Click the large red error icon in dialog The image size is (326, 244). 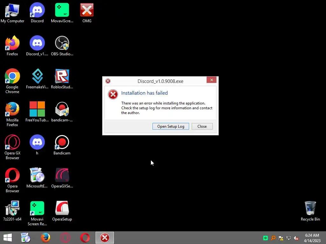tap(113, 94)
